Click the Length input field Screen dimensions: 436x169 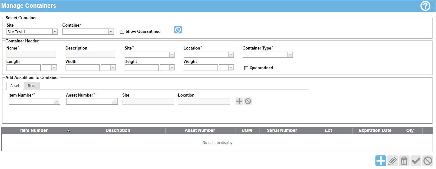point(24,68)
